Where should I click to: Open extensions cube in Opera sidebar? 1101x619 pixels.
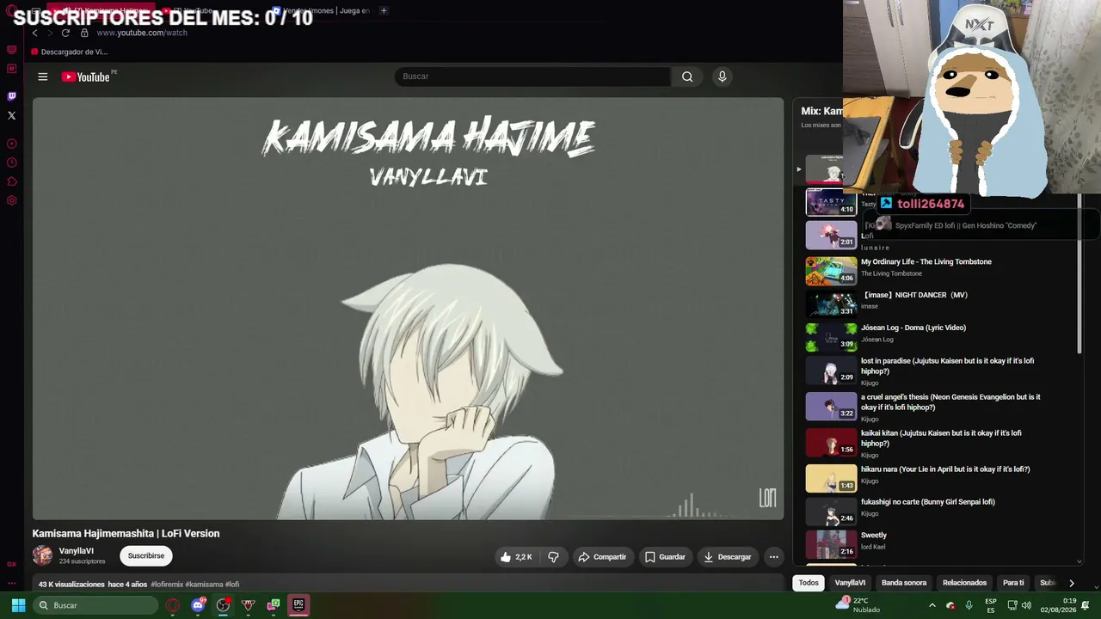11,181
